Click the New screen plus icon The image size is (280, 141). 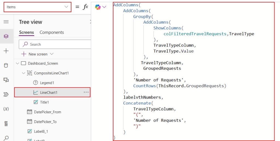pos(24,54)
